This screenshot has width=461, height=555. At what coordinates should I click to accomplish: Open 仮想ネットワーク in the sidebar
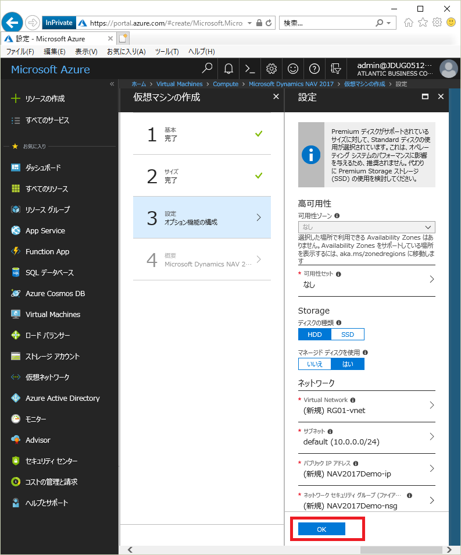pos(40,377)
